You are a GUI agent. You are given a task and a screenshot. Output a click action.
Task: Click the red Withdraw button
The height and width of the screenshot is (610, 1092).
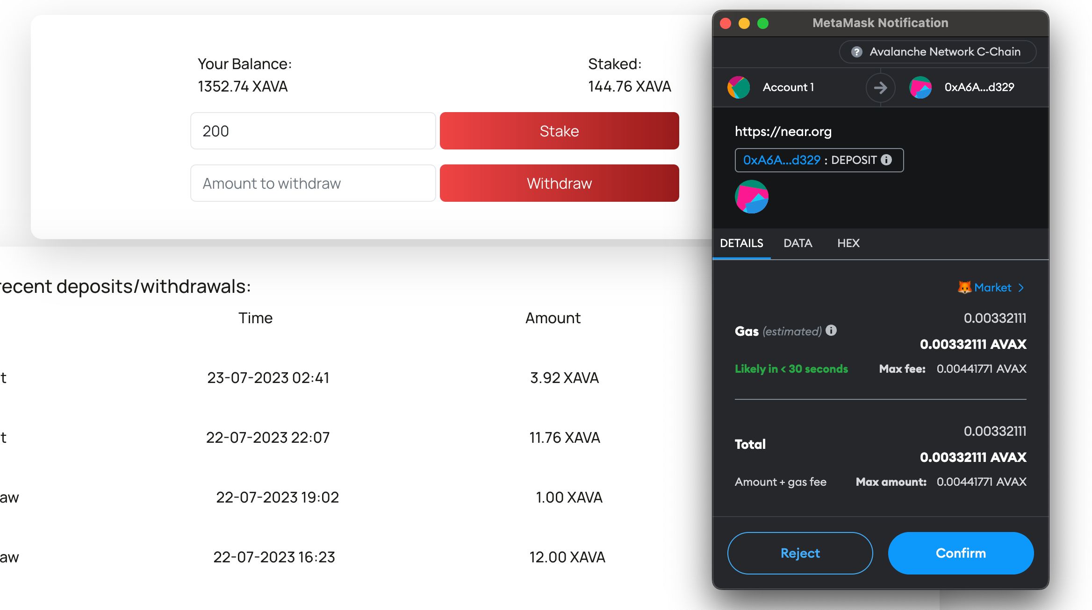click(559, 183)
